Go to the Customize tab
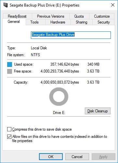The width and height of the screenshot is (118, 163). tap(102, 16)
